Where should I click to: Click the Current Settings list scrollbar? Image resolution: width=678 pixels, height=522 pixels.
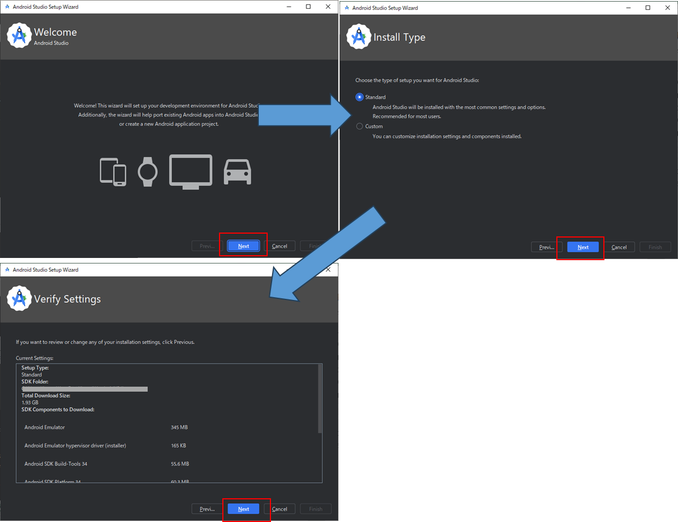coord(320,398)
